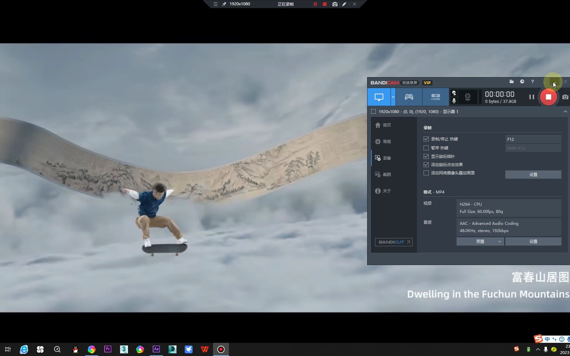
Task: Open blue bird app in taskbar
Action: pyautogui.click(x=189, y=349)
